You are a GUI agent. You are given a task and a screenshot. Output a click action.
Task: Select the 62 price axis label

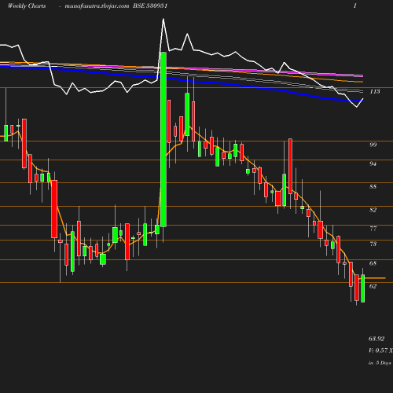click(373, 286)
